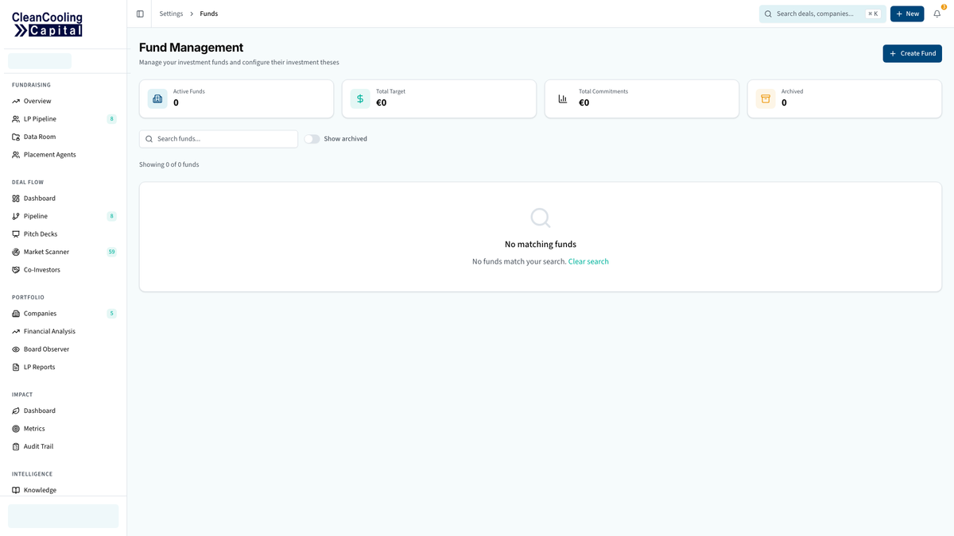The width and height of the screenshot is (954, 536).
Task: Enable the Show archived toggle
Action: point(312,139)
